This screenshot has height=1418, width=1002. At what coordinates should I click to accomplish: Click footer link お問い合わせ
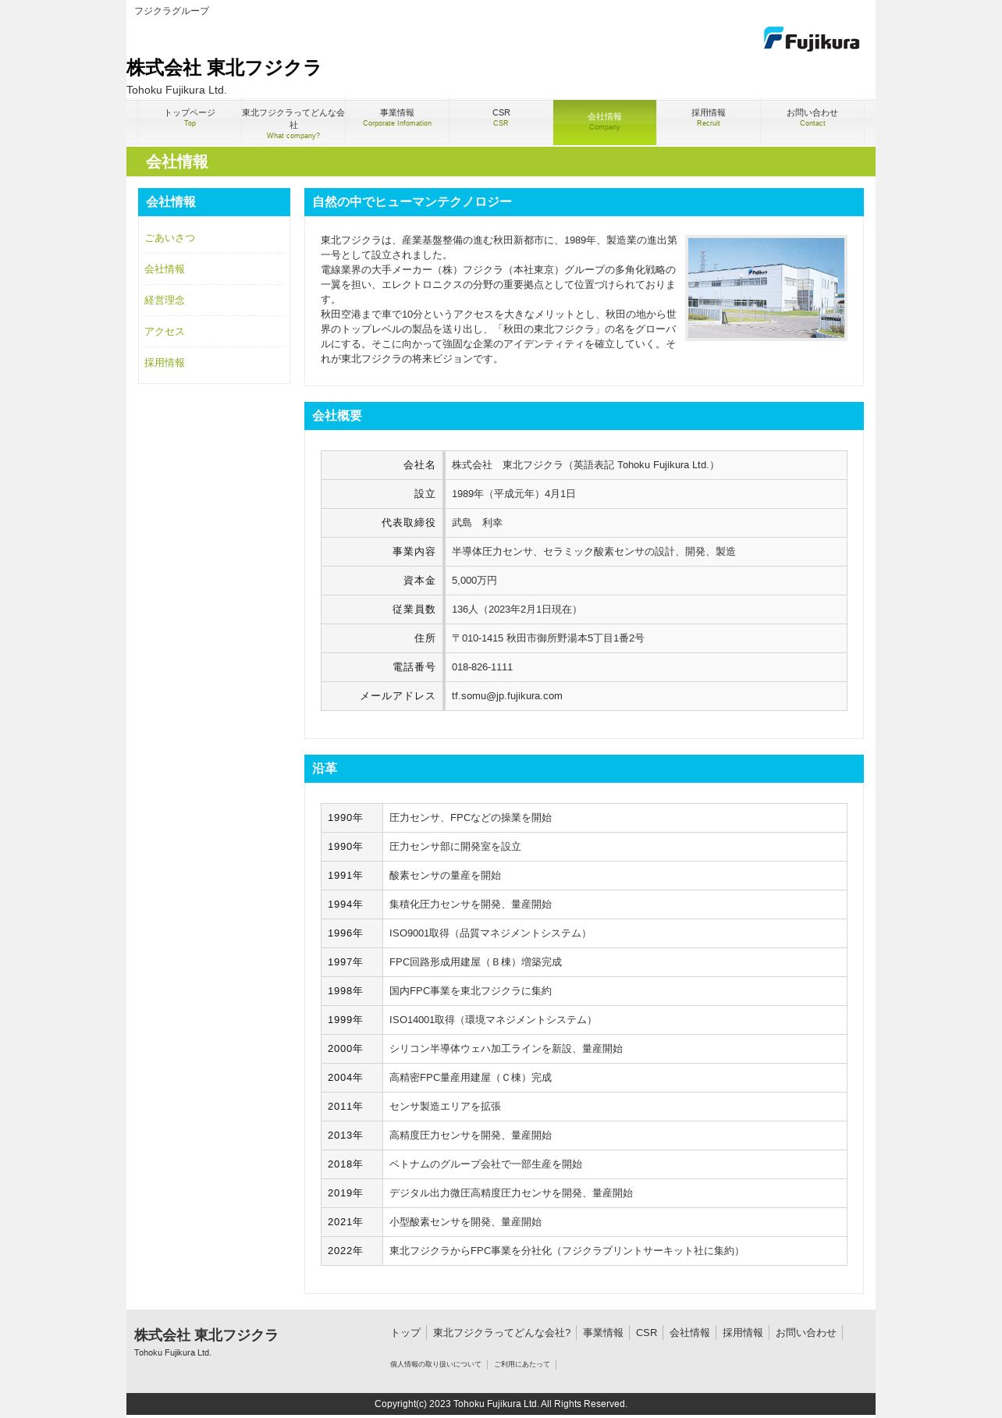(806, 1333)
